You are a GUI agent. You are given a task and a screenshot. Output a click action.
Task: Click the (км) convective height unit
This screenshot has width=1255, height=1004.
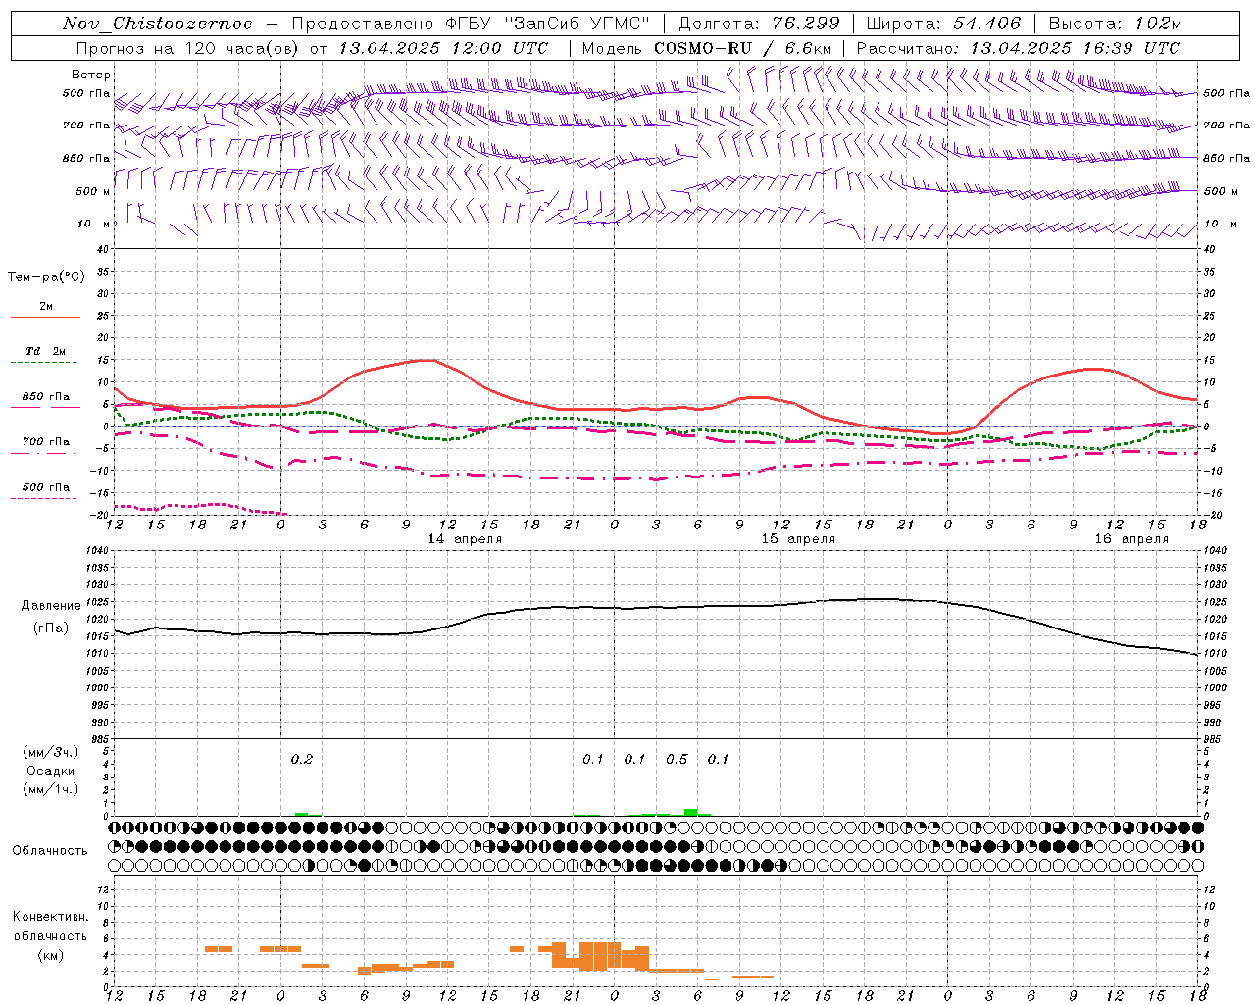tap(51, 955)
